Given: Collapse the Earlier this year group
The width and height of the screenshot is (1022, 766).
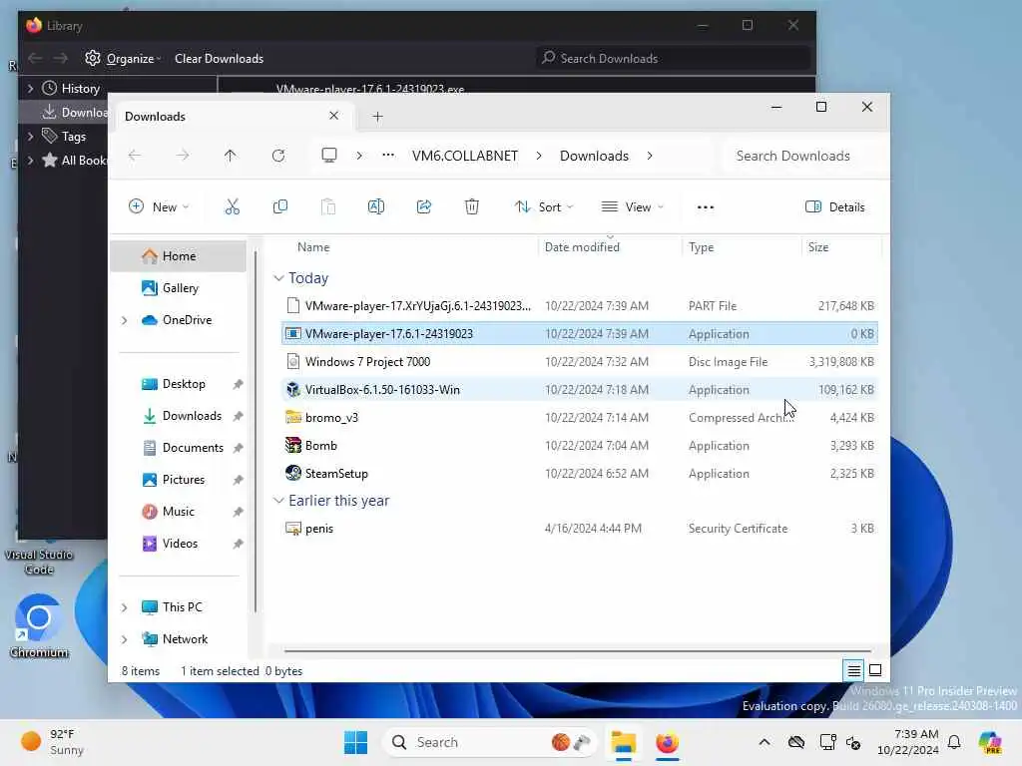Looking at the screenshot, I should (278, 501).
